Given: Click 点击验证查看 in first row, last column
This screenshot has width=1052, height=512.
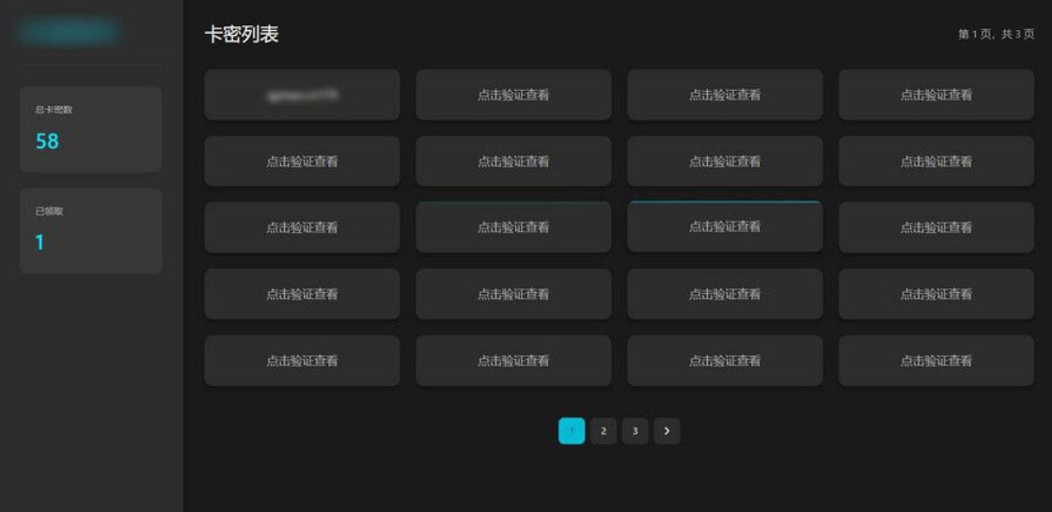Looking at the screenshot, I should (x=936, y=95).
